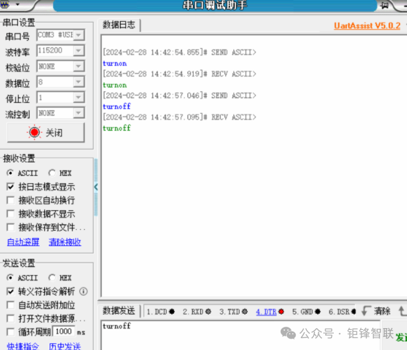Enable 接收数据不显示 checkbox
The width and height of the screenshot is (407, 350).
click(x=11, y=214)
